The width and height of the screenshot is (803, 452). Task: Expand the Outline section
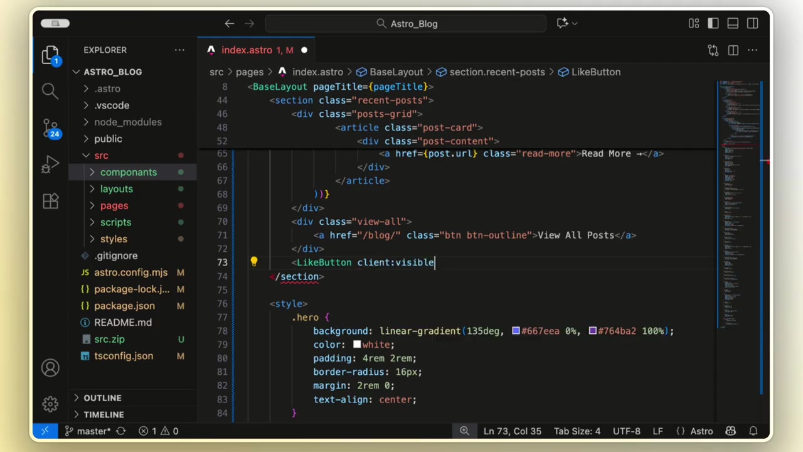pos(102,397)
